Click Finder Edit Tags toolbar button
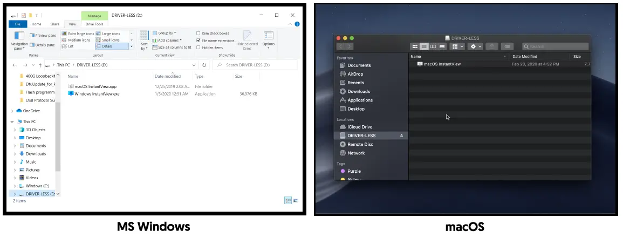 [x=507, y=46]
